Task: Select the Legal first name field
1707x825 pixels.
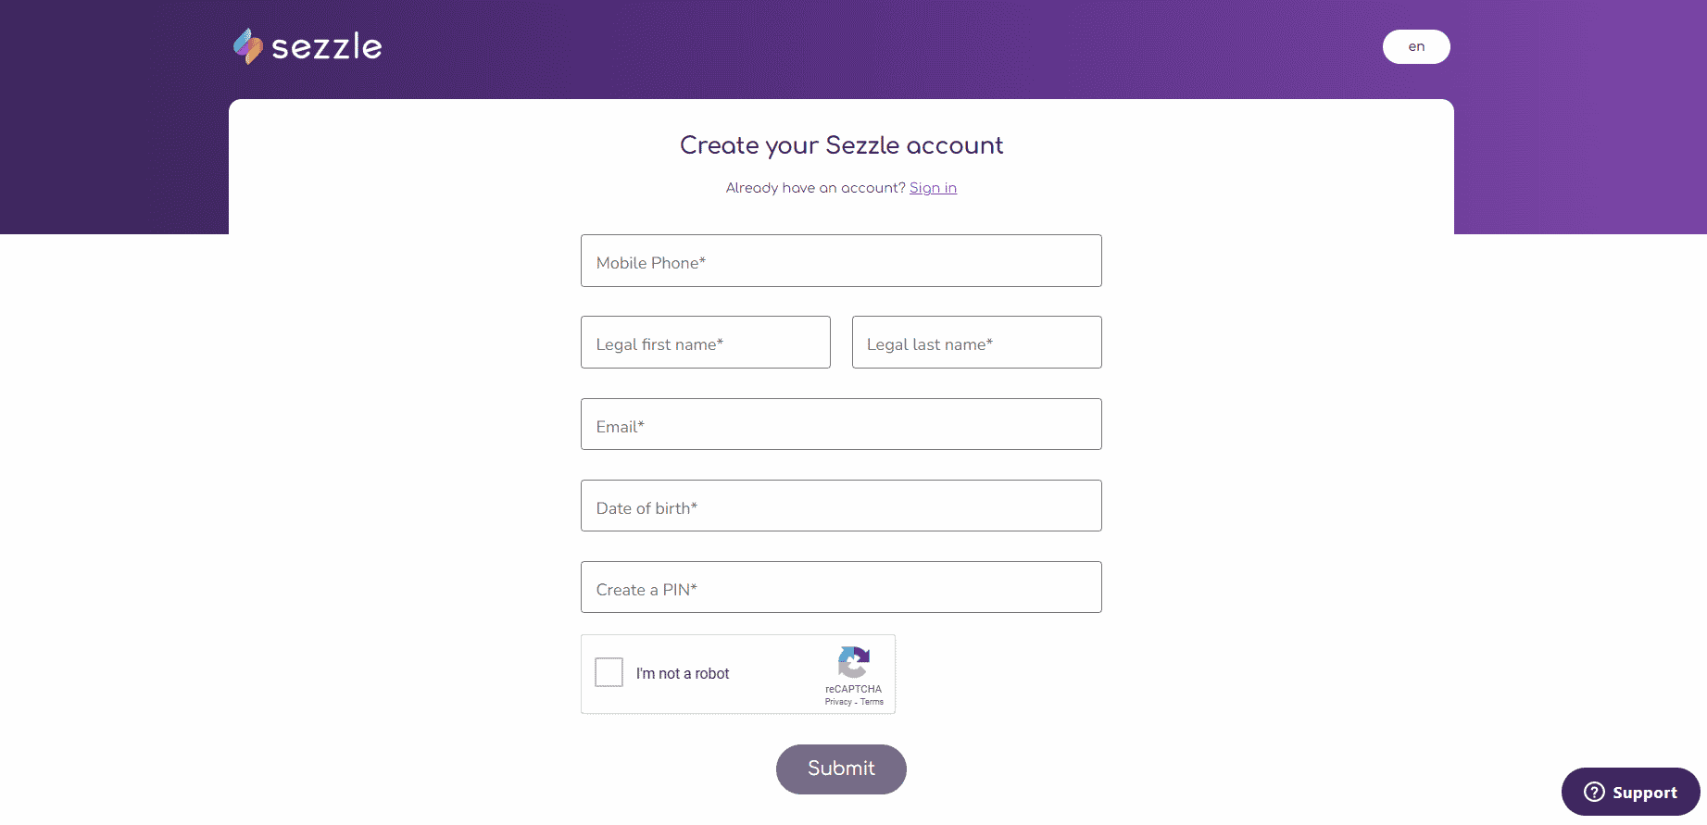Action: tap(706, 343)
